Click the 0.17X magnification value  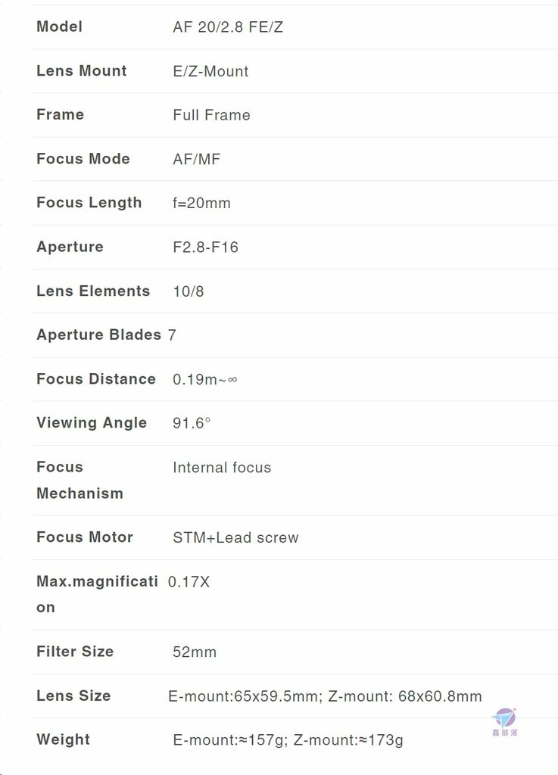(189, 582)
